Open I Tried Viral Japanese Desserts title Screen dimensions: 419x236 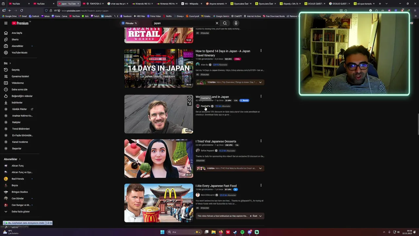[x=216, y=141]
